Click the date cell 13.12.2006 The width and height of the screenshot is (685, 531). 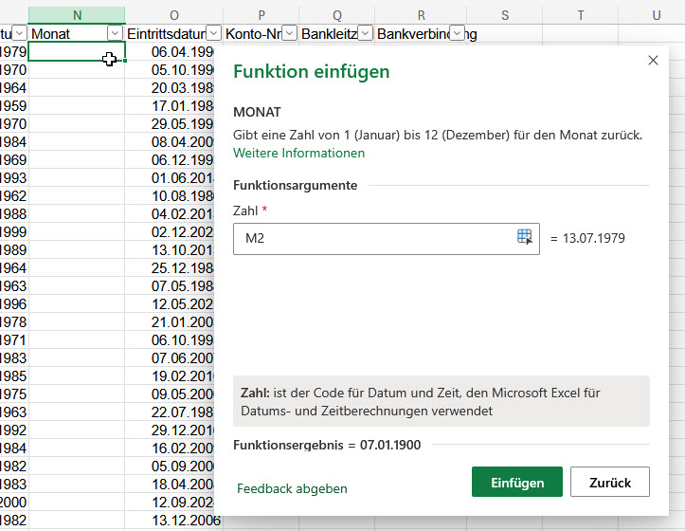pyautogui.click(x=174, y=520)
